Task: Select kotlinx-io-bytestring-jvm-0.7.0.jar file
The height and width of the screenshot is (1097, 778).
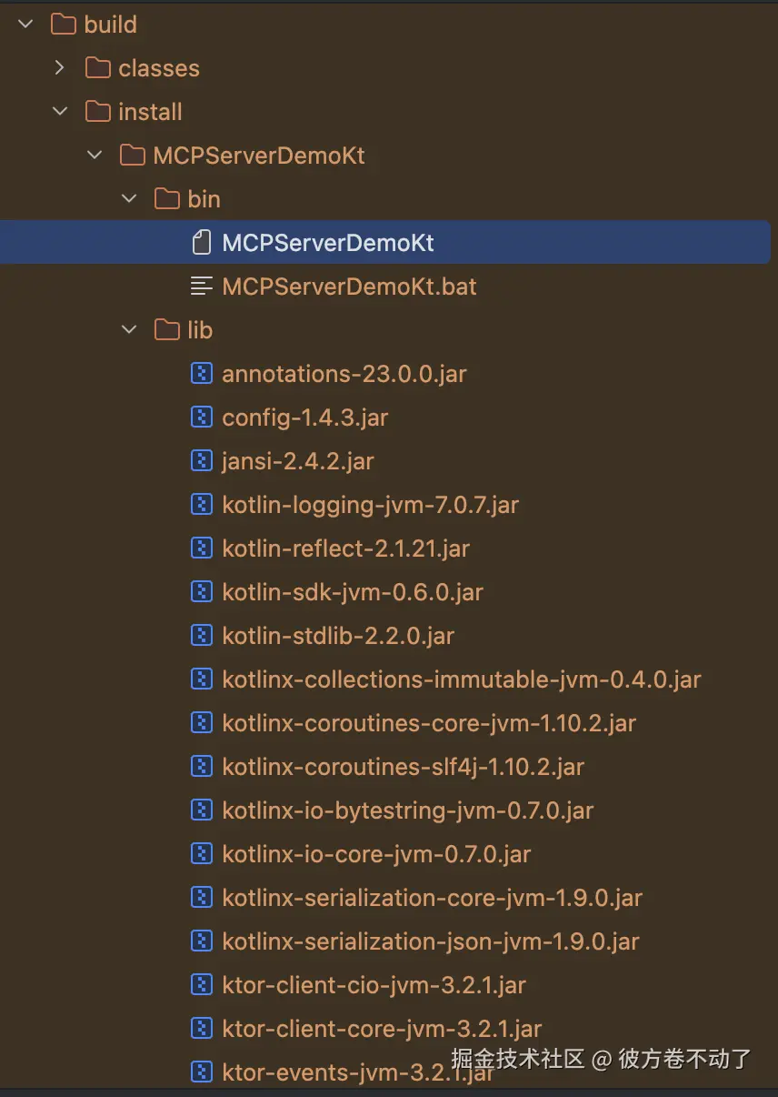Action: coord(407,810)
